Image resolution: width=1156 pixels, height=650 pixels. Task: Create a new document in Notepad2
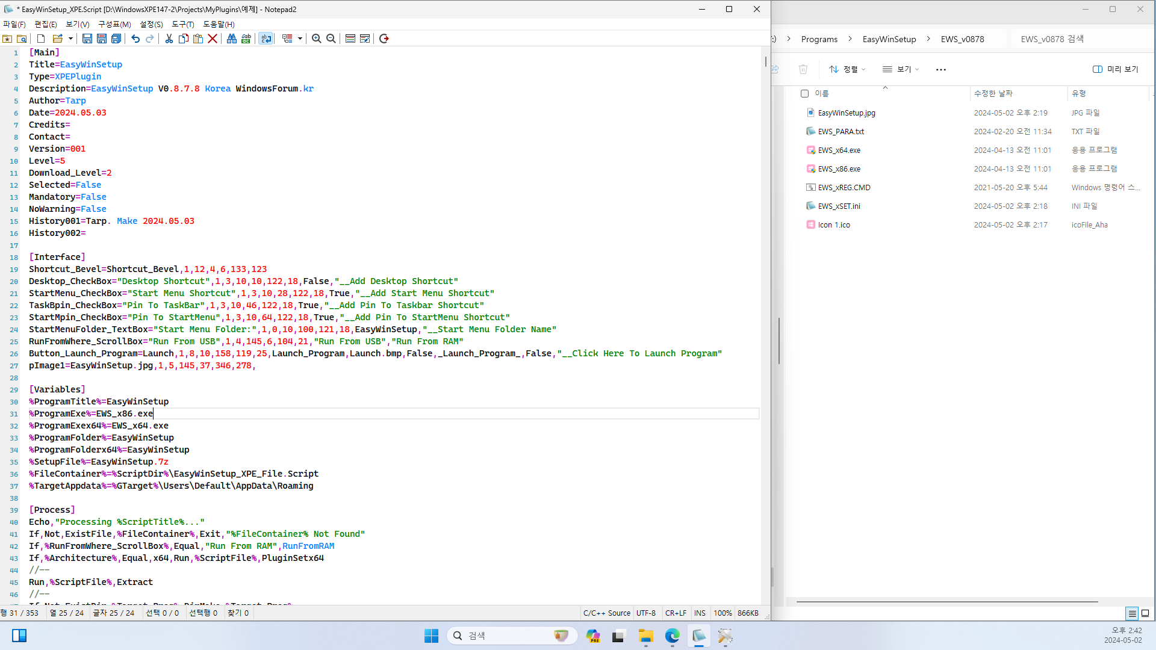pos(41,39)
